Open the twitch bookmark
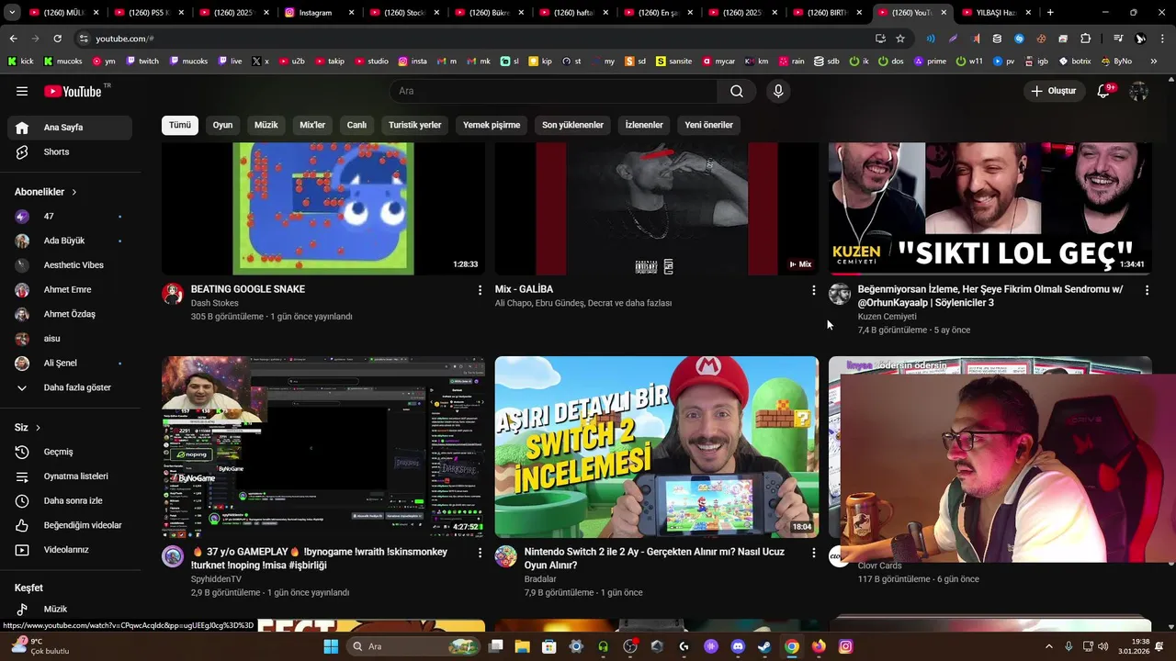 pos(142,62)
